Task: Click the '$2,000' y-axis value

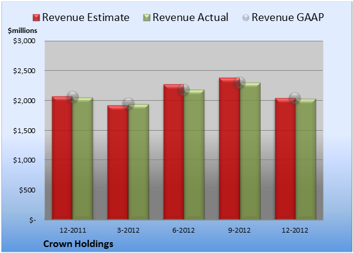Action: (24, 101)
